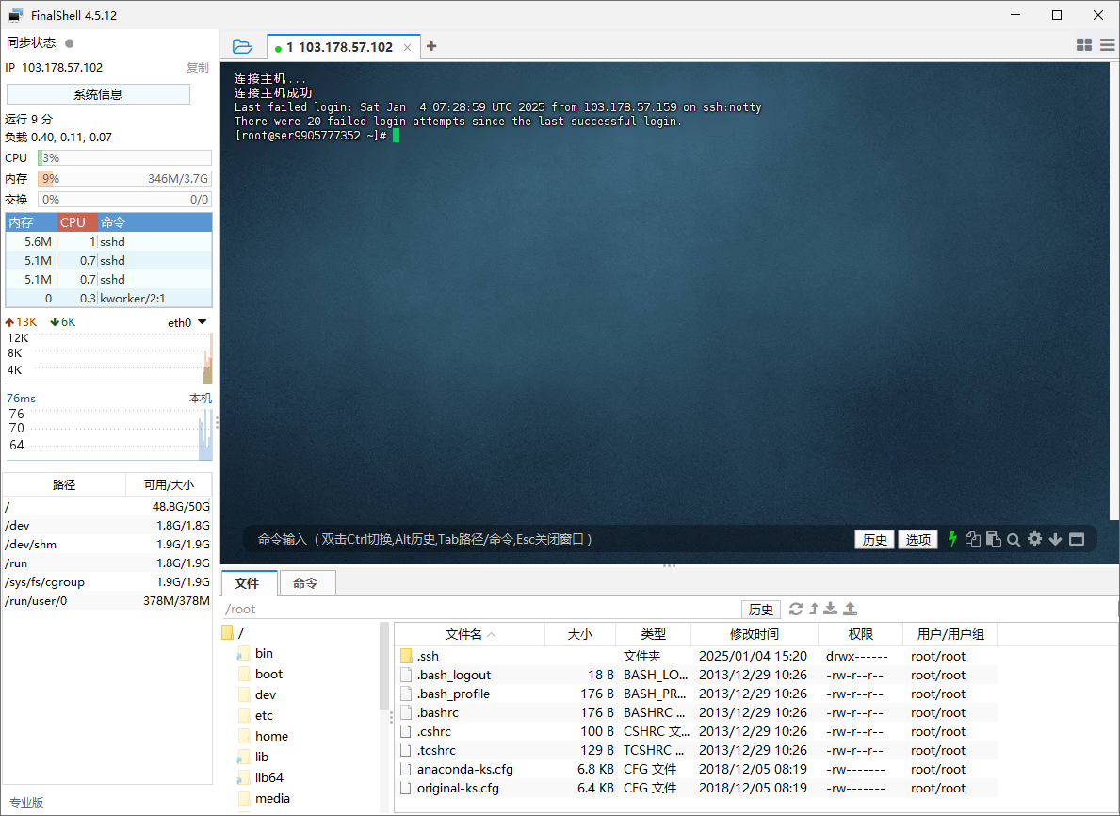Click the CPU usage progress bar
Image resolution: width=1120 pixels, height=816 pixels.
[124, 158]
